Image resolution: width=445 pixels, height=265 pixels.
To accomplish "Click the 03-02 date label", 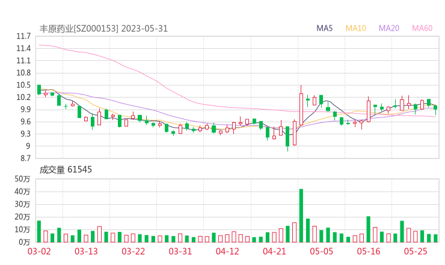I will pyautogui.click(x=39, y=251).
